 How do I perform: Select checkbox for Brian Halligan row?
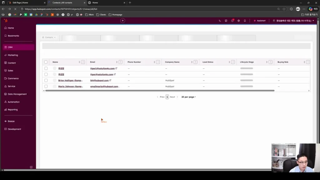[46, 80]
